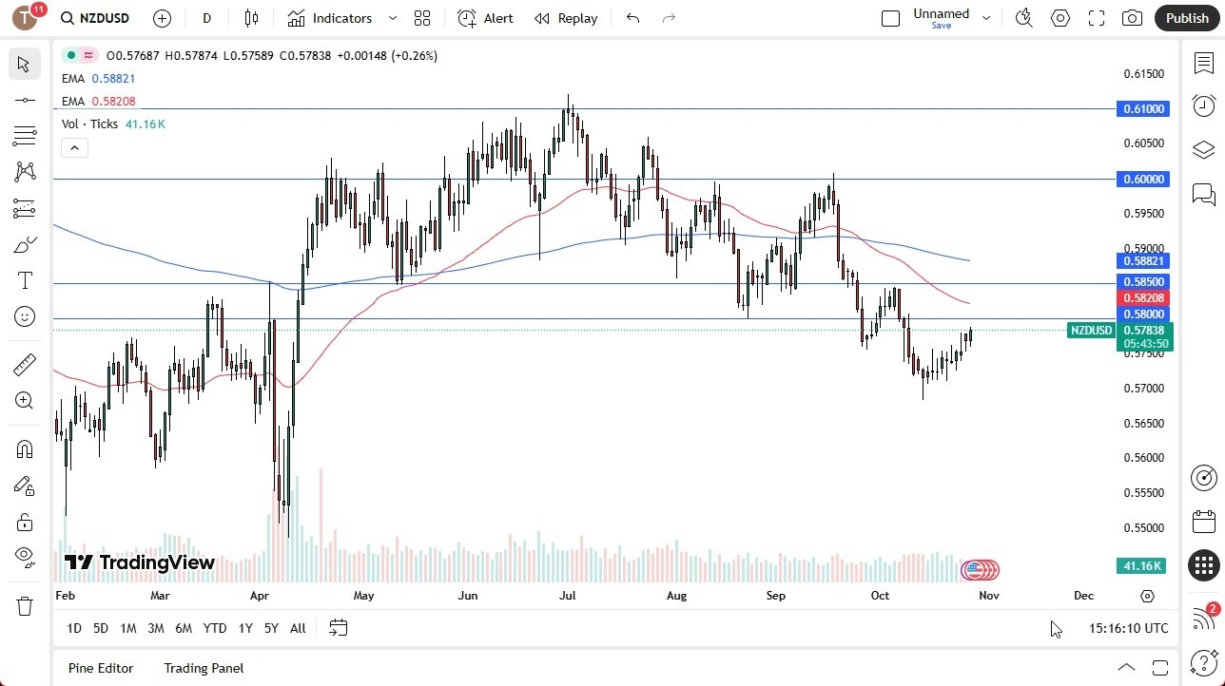This screenshot has width=1225, height=686.
Task: Select the Trend Line drawing tool
Action: coord(25,99)
